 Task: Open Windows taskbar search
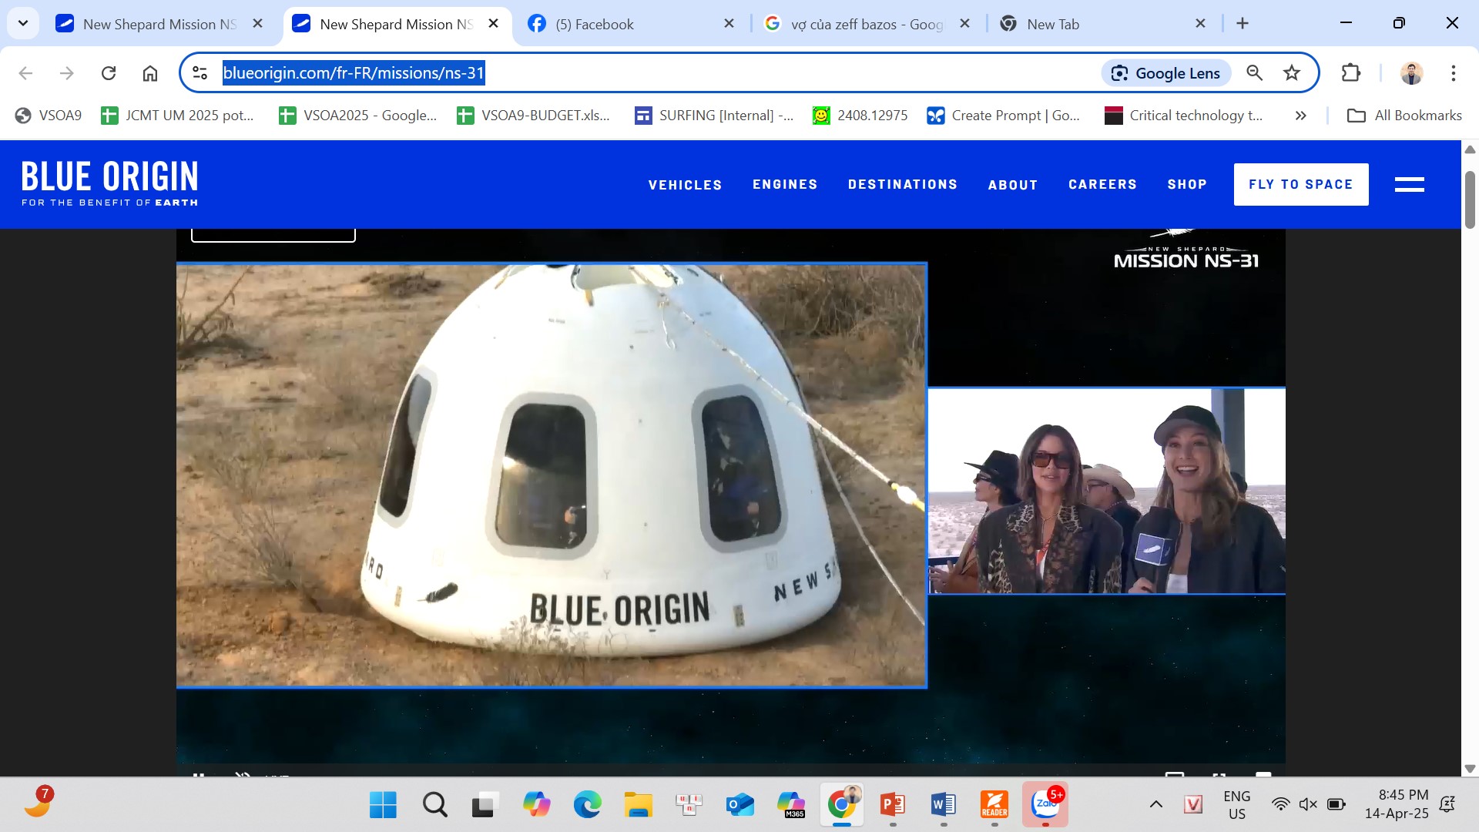[x=434, y=805]
